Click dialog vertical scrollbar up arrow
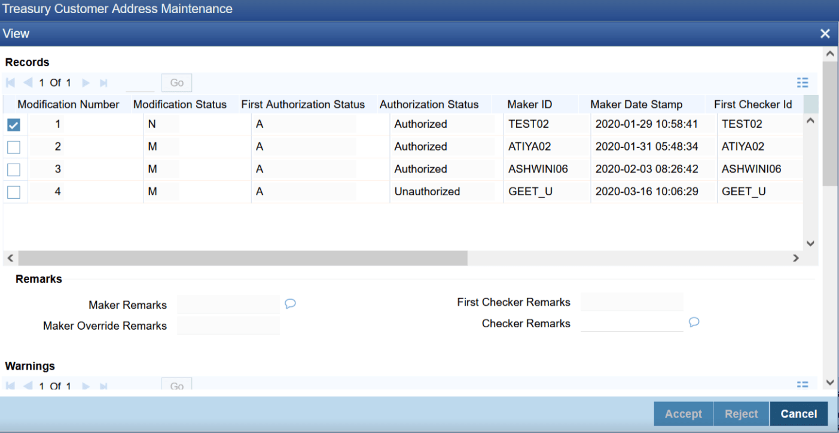Viewport: 839px width, 433px height. click(829, 54)
